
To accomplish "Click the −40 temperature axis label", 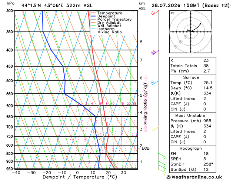I will pyautogui.click(x=16, y=173).
